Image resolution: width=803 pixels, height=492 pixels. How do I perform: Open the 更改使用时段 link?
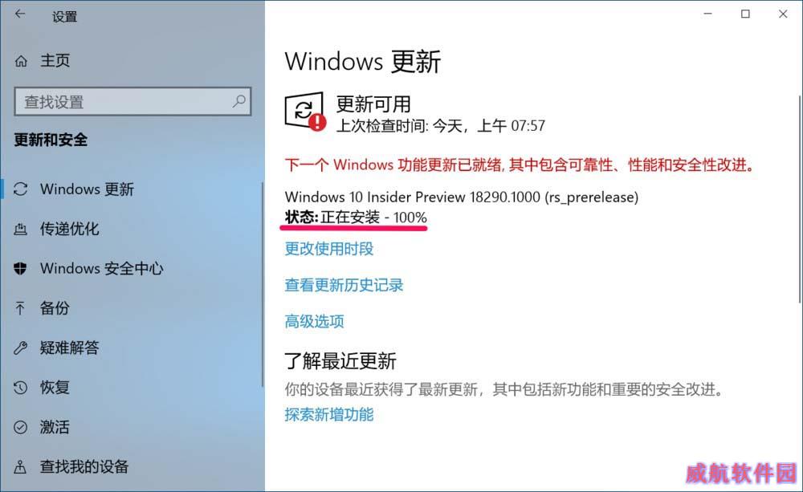point(328,249)
